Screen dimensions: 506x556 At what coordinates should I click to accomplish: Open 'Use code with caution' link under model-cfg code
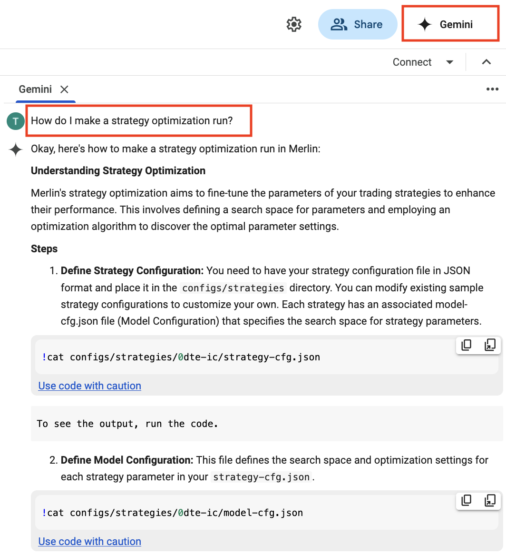click(x=89, y=541)
